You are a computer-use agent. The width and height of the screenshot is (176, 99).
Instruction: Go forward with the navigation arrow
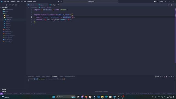[61, 2]
